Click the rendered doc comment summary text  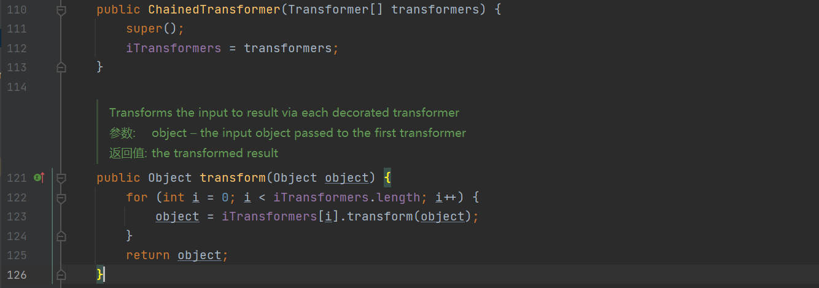284,113
